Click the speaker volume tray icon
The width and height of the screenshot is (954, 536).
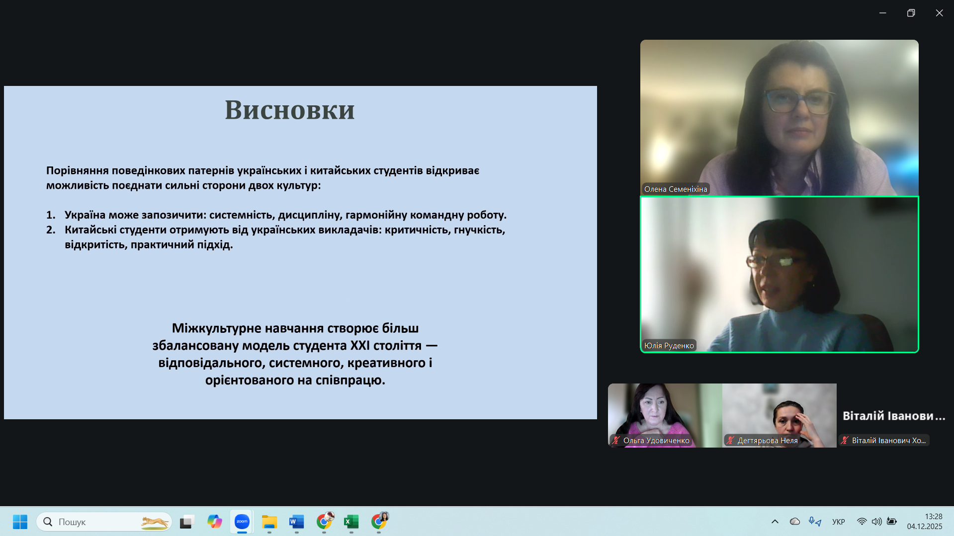click(876, 522)
